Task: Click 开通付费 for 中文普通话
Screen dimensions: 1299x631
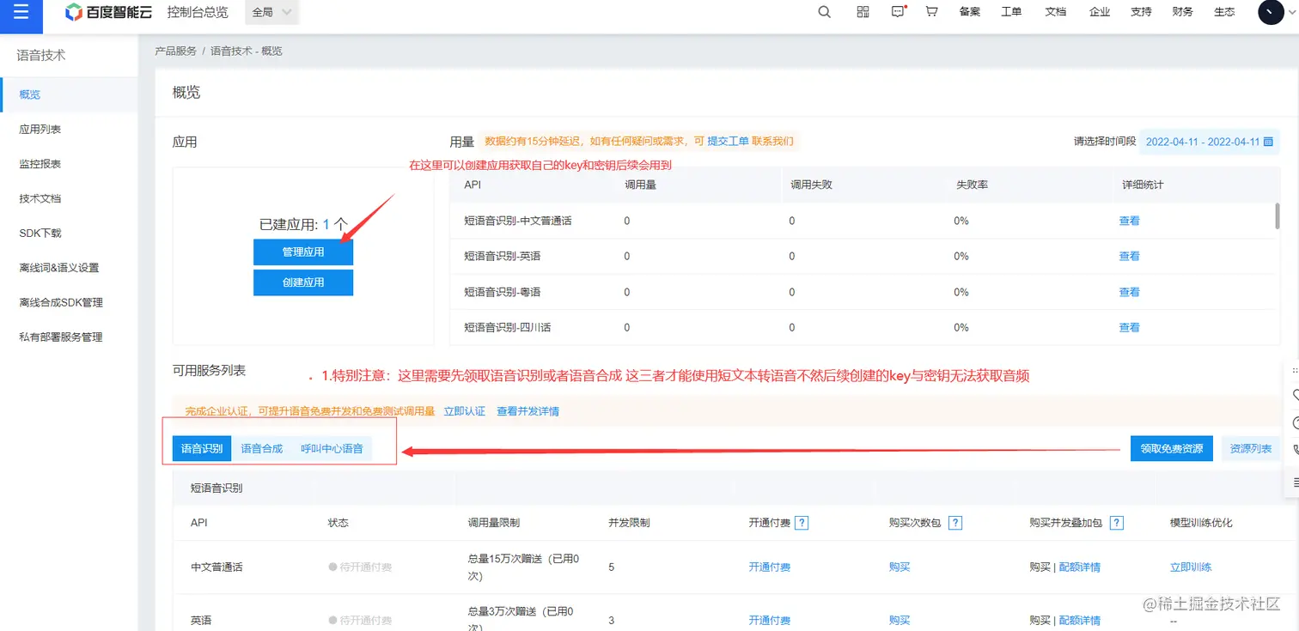Action: pyautogui.click(x=770, y=567)
